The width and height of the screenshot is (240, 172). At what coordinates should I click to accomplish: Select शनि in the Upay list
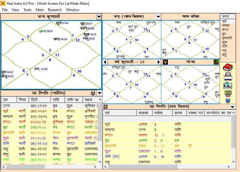tap(225, 46)
